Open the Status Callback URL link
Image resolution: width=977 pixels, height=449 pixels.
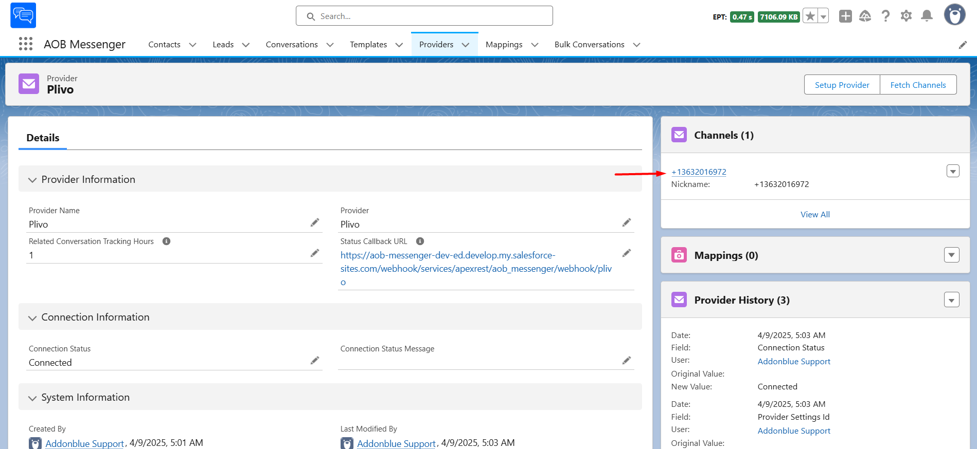(x=476, y=269)
